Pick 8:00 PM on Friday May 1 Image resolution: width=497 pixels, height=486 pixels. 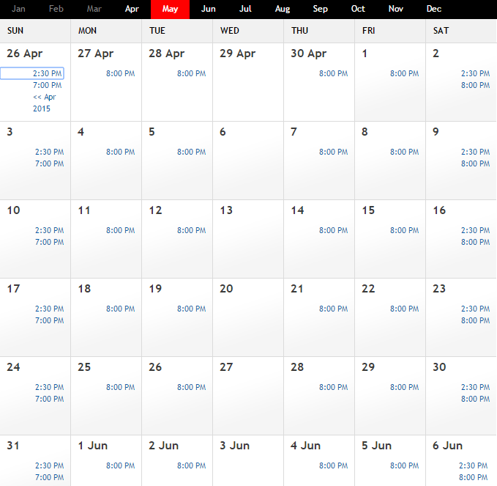[405, 73]
